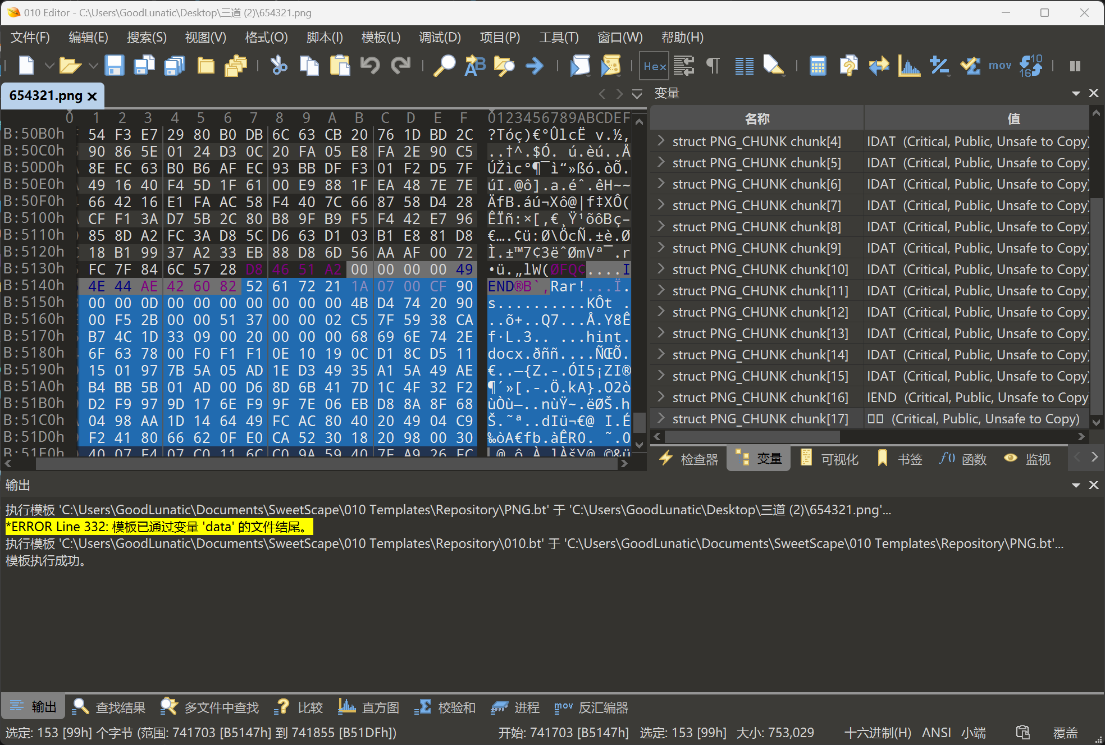Switch to the 校验和 bottom tab

coord(445,707)
